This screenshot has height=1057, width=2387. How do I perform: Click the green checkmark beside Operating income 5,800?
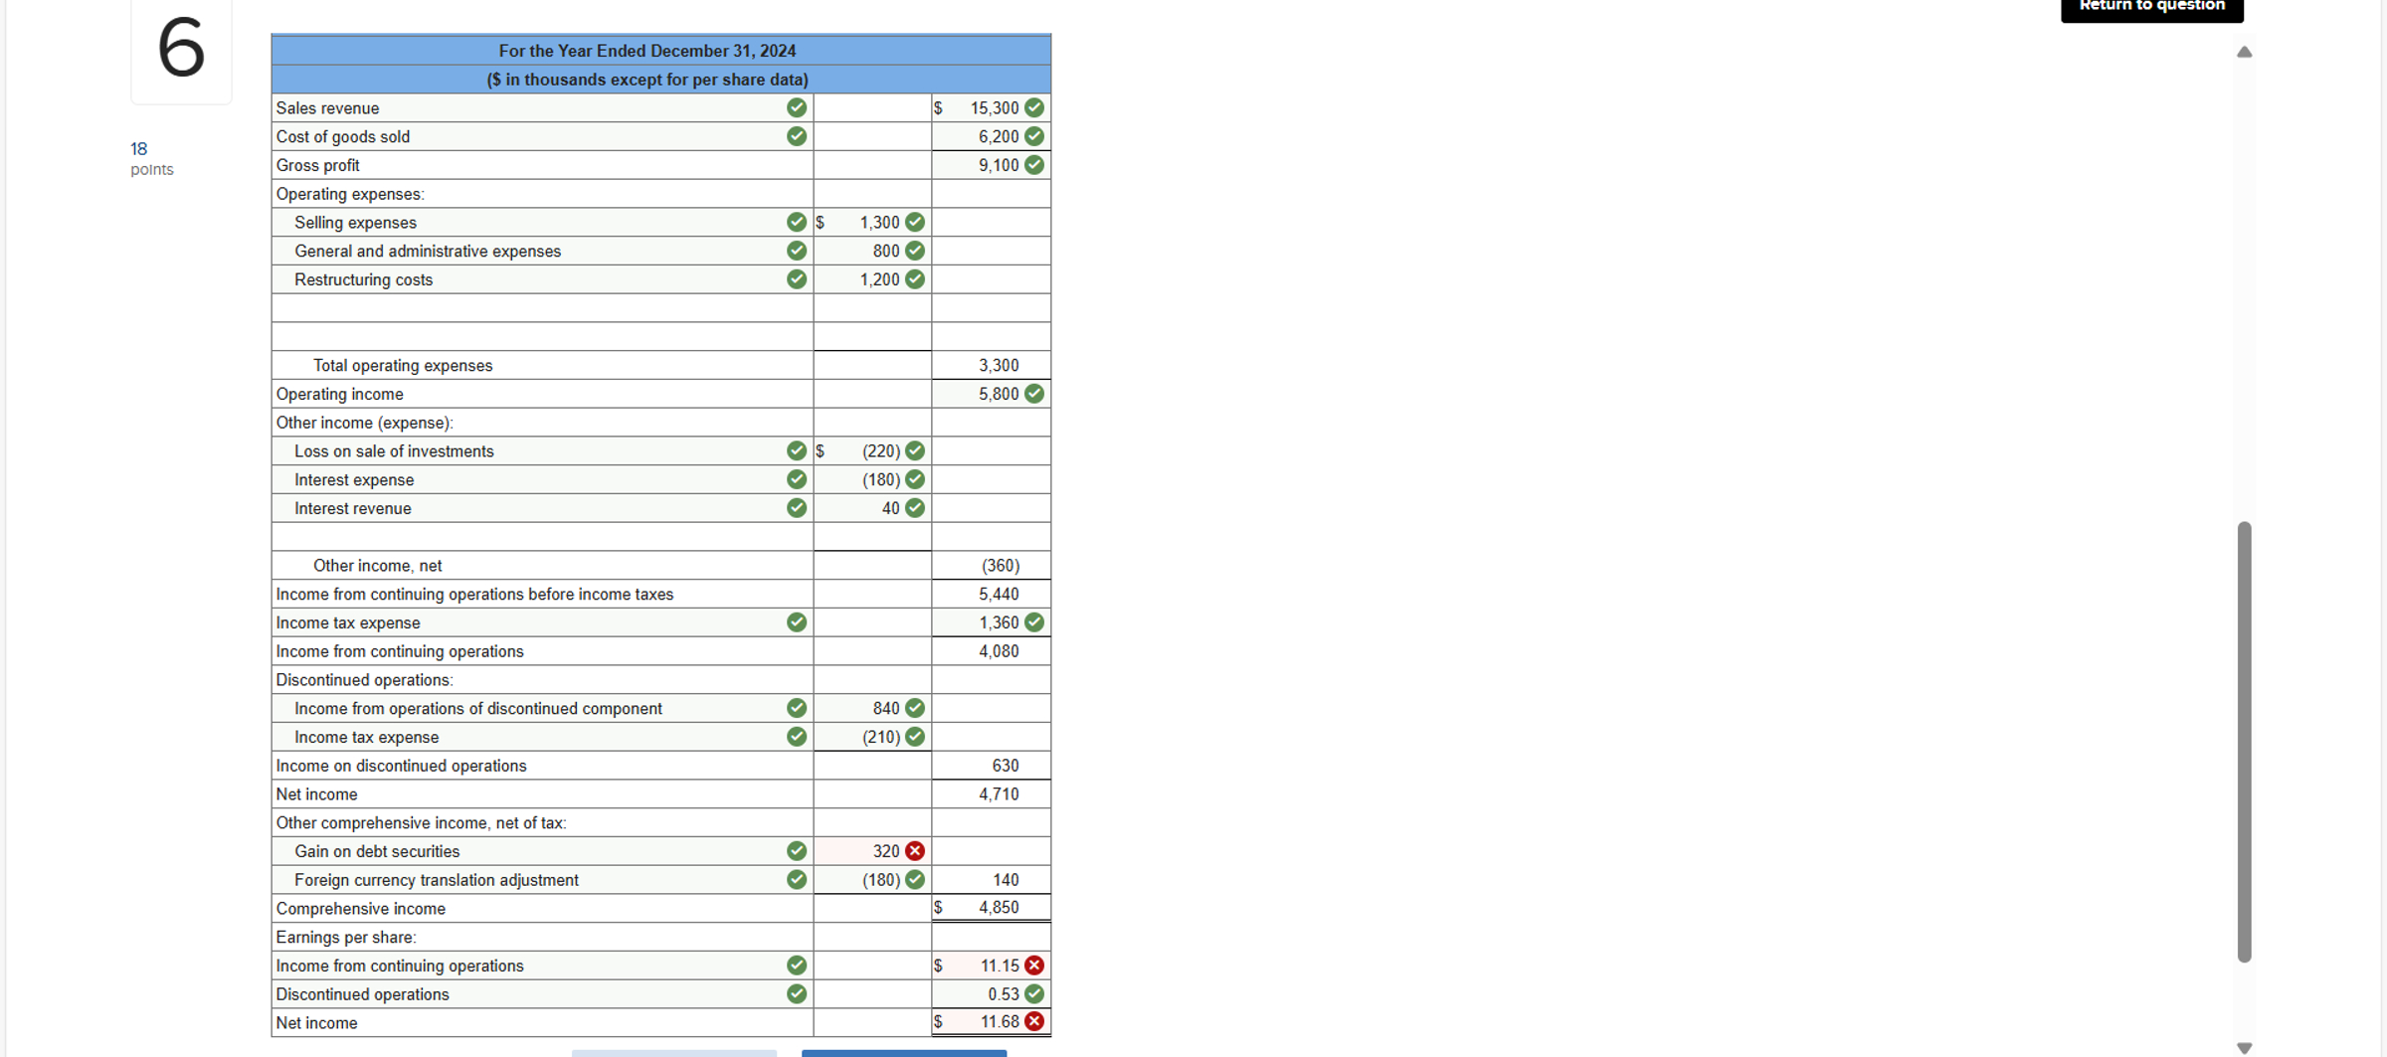tap(1032, 393)
